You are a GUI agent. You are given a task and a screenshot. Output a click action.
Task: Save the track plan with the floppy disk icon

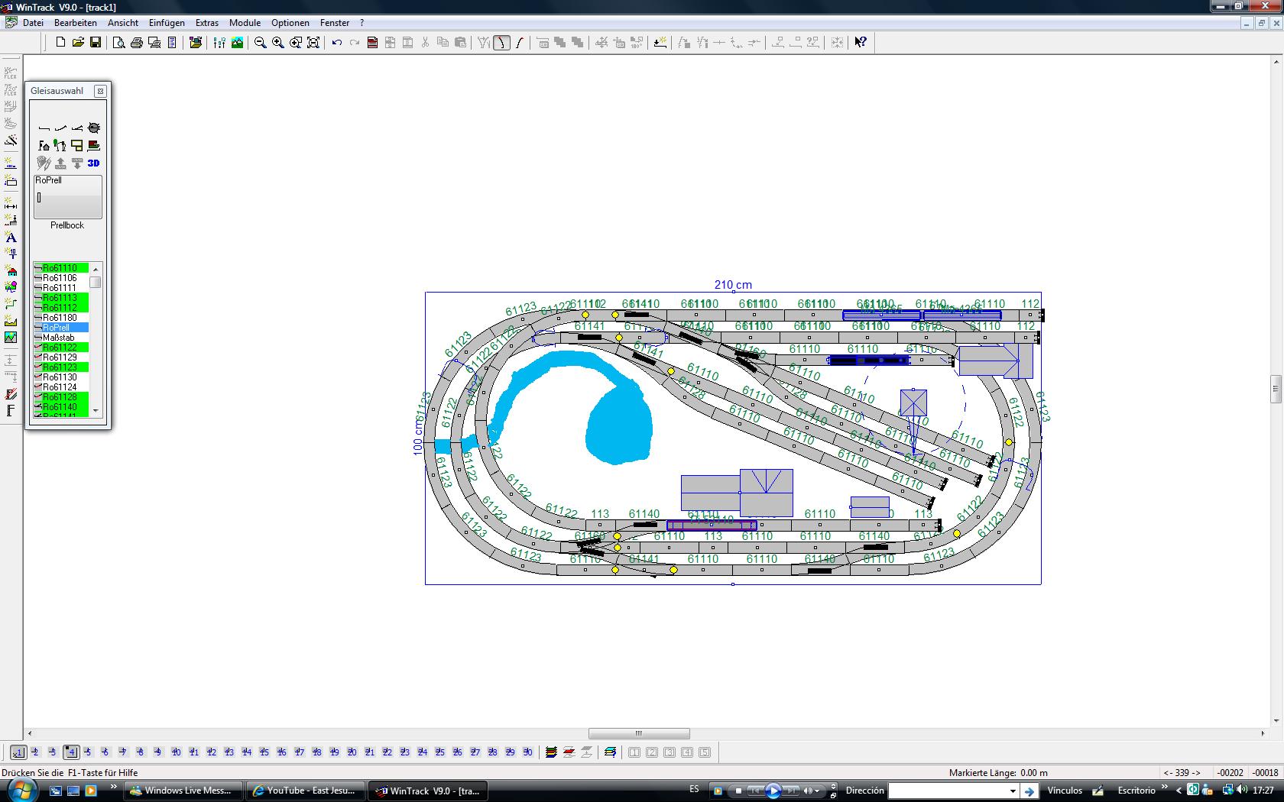coord(96,43)
